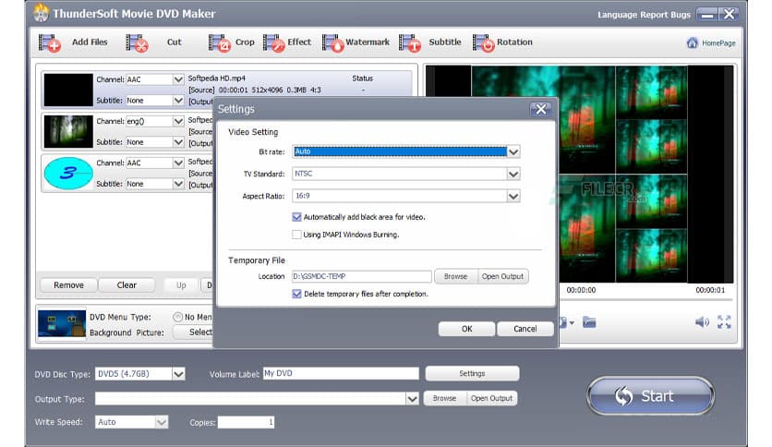Click the Crop toolbar label
The image size is (772, 447).
[x=245, y=42]
